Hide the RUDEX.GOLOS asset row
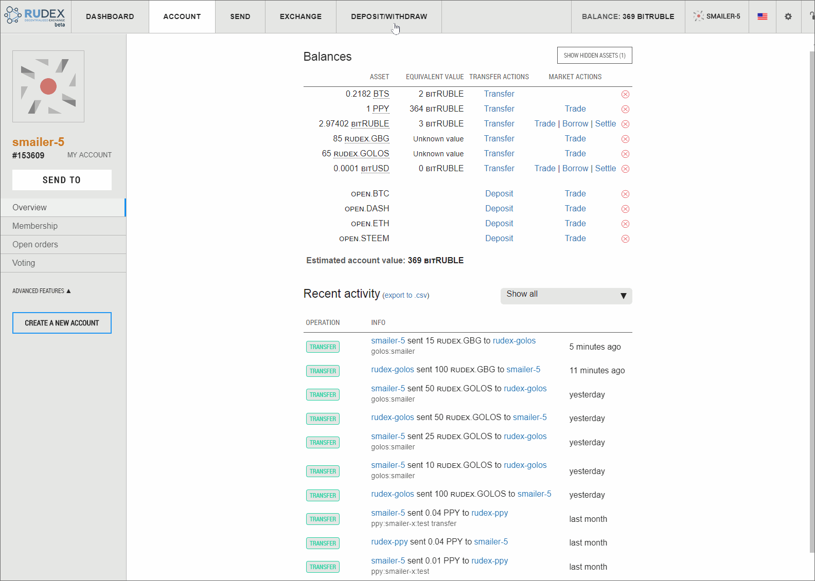 point(625,154)
